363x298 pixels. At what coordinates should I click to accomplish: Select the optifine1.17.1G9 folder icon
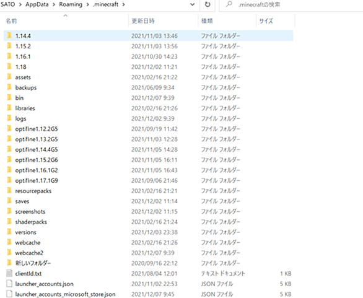tap(9, 180)
